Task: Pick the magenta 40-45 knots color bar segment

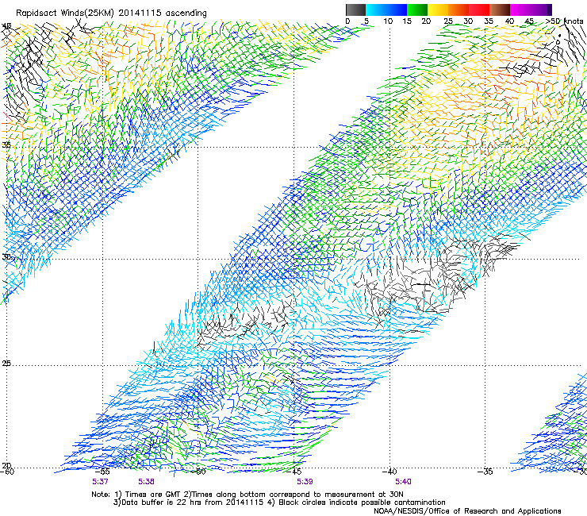Action: click(x=520, y=10)
